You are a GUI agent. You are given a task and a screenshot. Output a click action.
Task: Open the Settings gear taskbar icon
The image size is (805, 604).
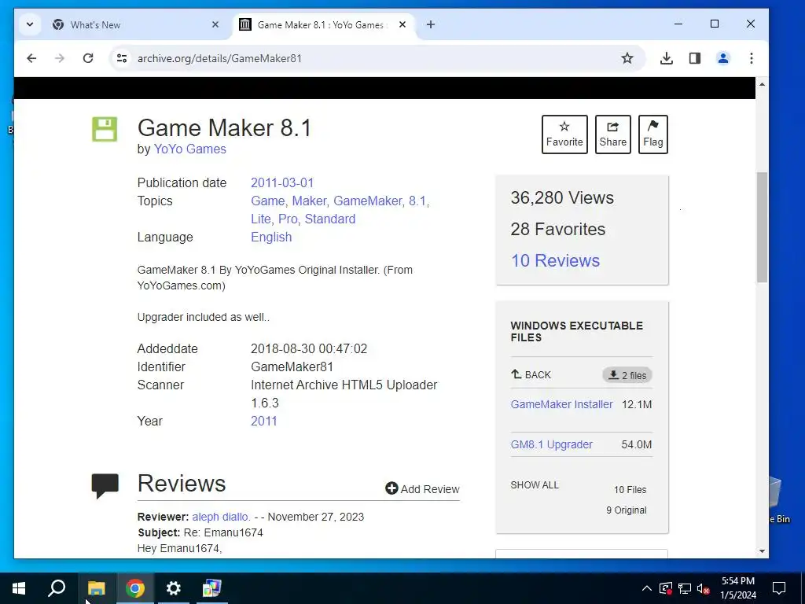point(174,588)
